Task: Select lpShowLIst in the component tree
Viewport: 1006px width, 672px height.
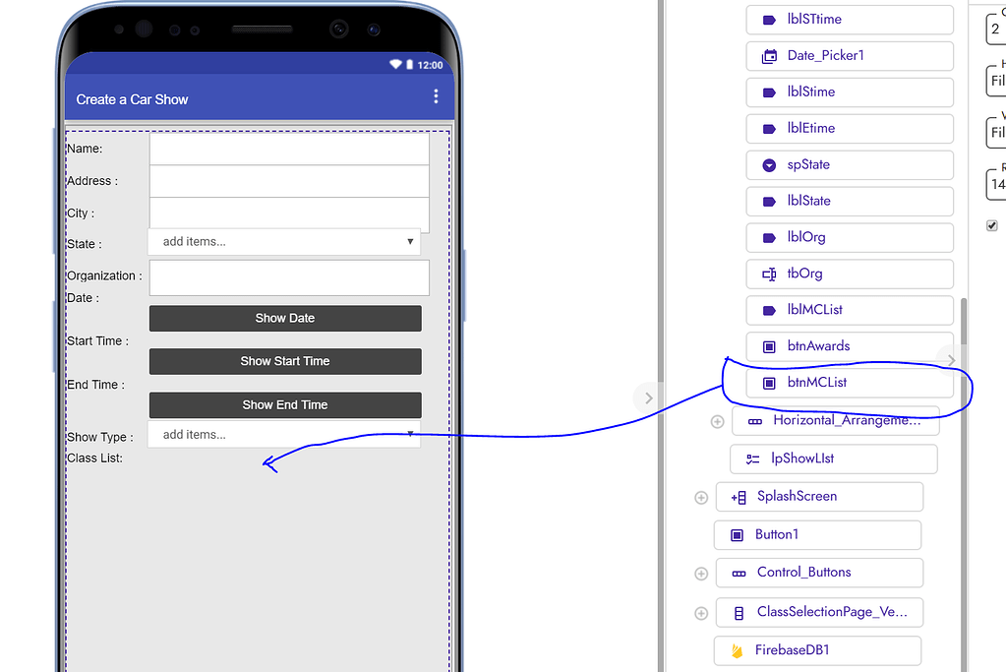Action: [x=833, y=458]
